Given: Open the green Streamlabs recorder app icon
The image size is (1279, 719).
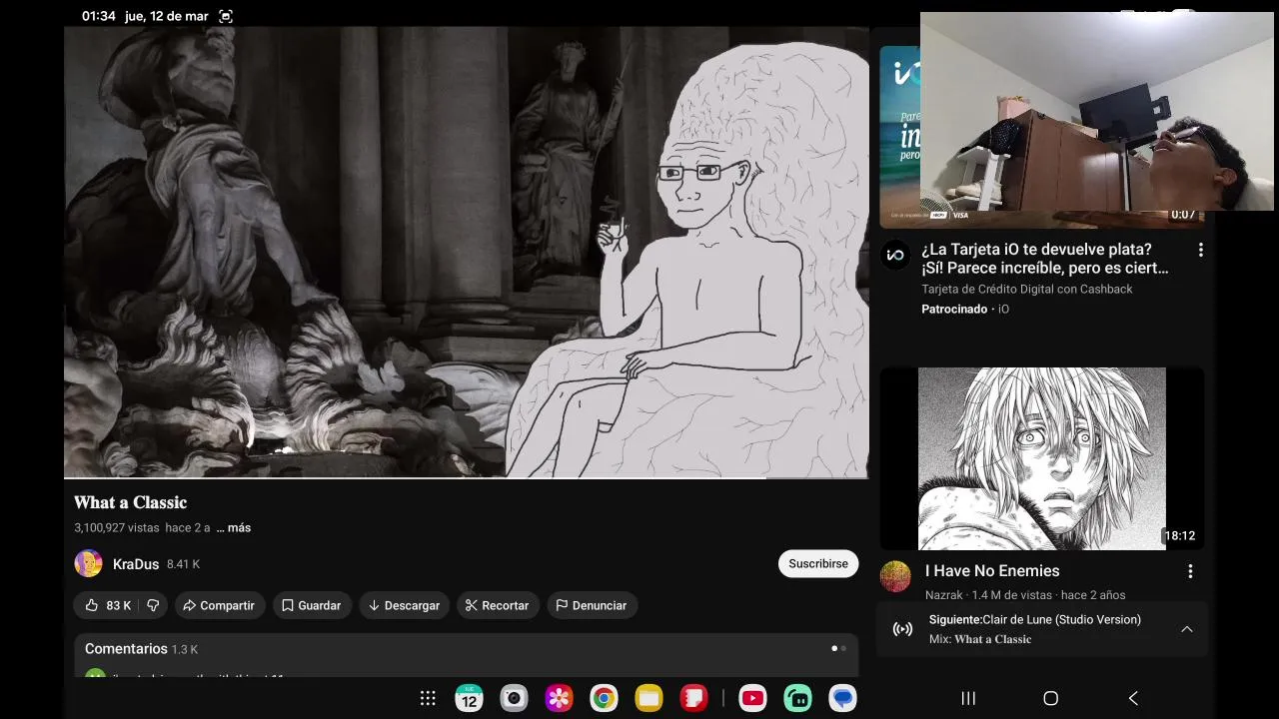Looking at the screenshot, I should click(x=797, y=698).
